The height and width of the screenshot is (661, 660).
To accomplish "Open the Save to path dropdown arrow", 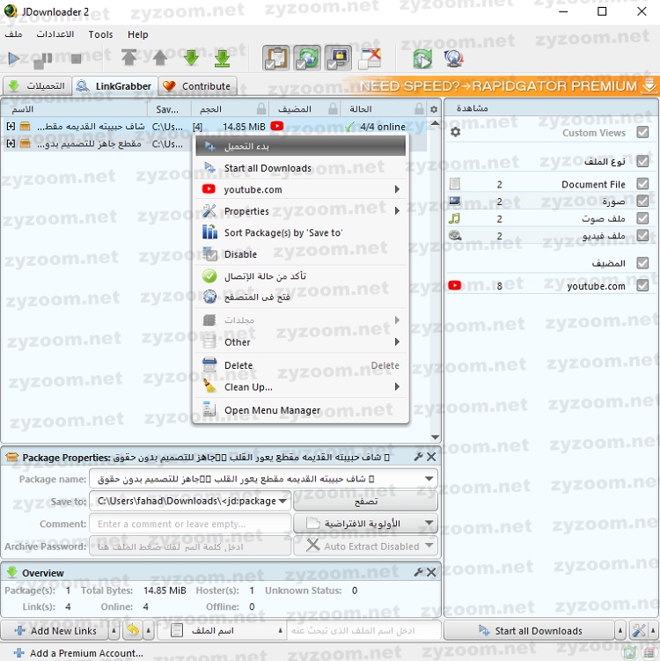I will [x=282, y=501].
